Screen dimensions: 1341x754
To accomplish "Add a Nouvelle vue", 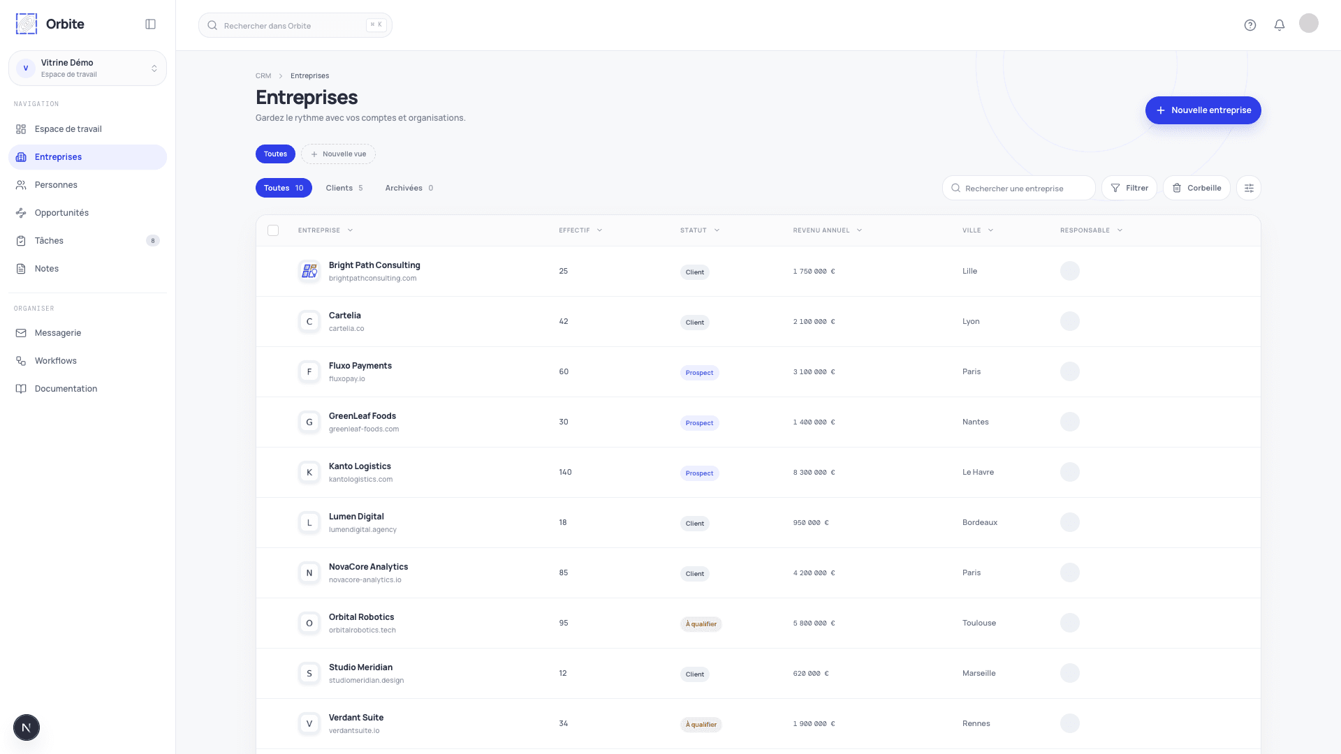I will (338, 154).
